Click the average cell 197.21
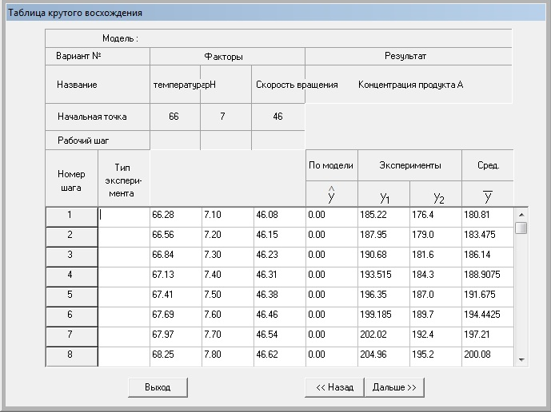This screenshot has width=551, height=412. point(488,337)
